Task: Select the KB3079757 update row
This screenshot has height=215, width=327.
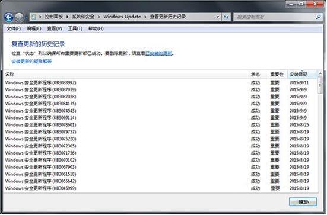Action: click(161, 132)
